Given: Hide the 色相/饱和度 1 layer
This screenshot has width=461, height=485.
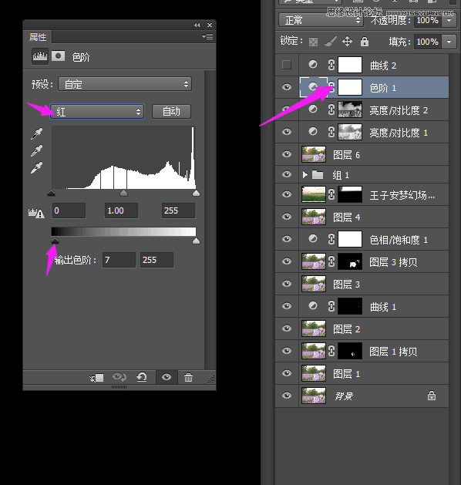Looking at the screenshot, I should (287, 239).
